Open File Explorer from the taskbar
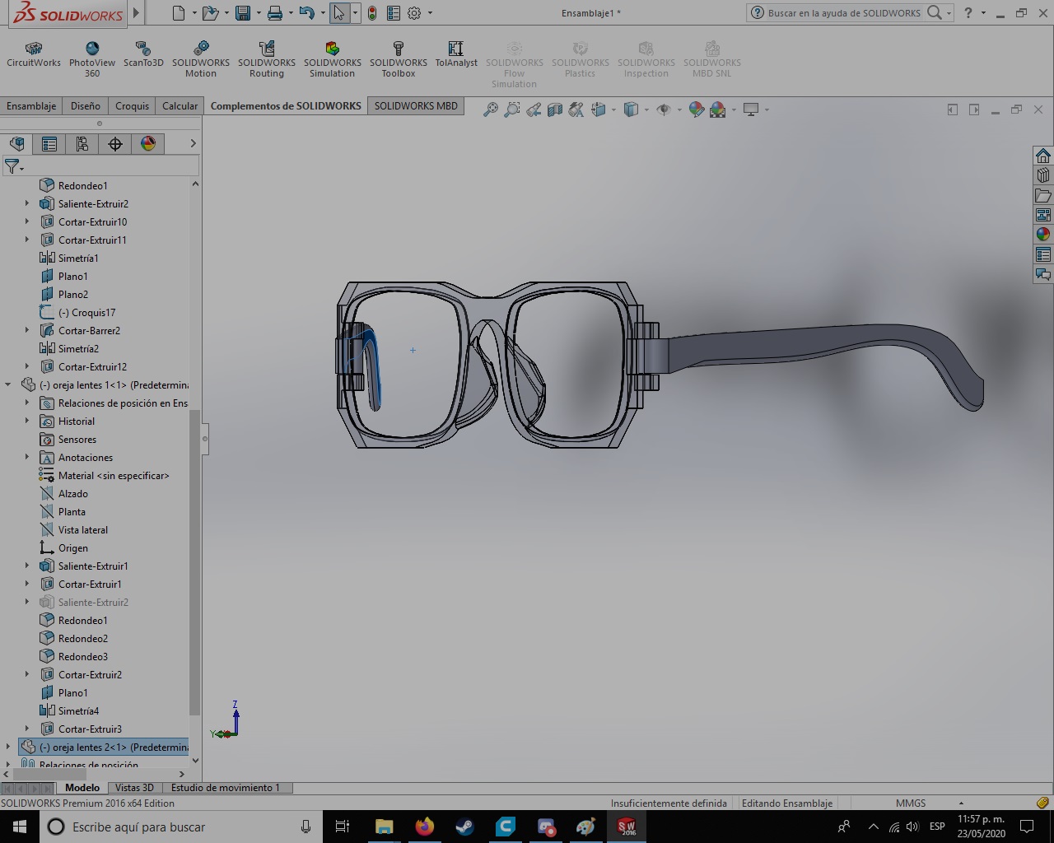Image resolution: width=1054 pixels, height=843 pixels. [x=384, y=827]
